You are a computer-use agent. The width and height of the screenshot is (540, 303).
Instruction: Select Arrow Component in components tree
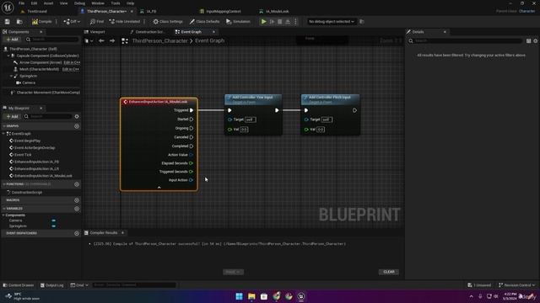pyautogui.click(x=40, y=62)
